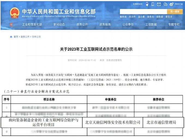Screen dimensions: 185x139
Task: Open the 专题专栏 navigation menu
Action: point(174,25)
